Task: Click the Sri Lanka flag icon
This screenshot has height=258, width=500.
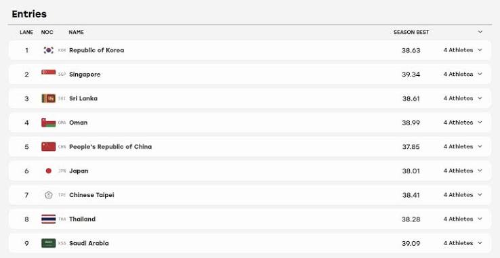Action: click(49, 98)
